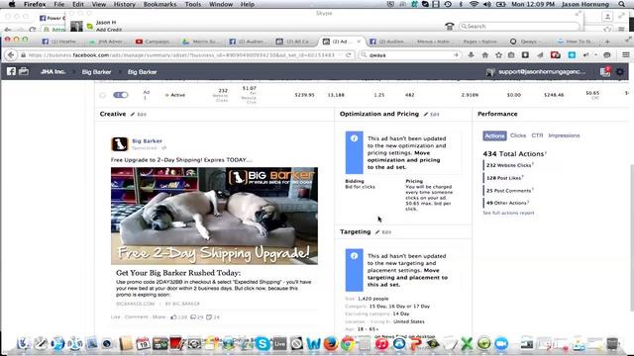Click the 25 Post Comments entry
Viewport: 634px width, 356px height.
pos(509,191)
